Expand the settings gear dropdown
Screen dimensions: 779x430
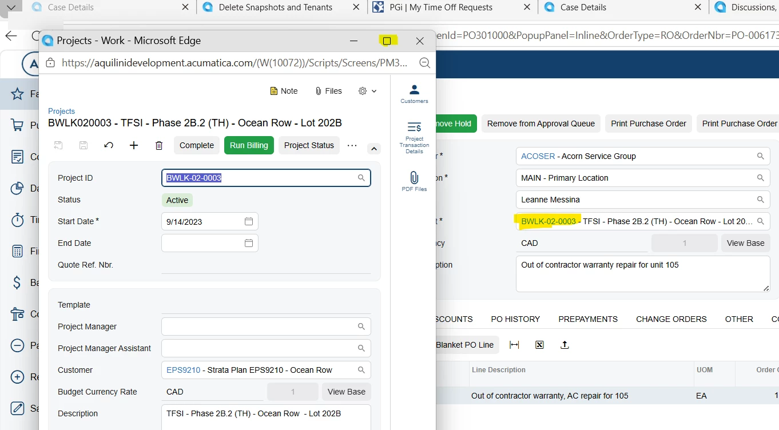tap(367, 91)
